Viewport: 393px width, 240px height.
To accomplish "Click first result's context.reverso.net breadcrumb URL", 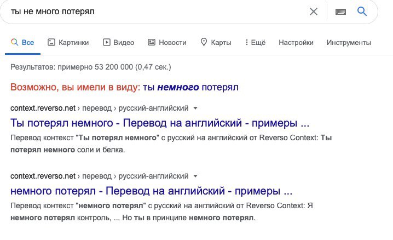I will [x=43, y=107].
